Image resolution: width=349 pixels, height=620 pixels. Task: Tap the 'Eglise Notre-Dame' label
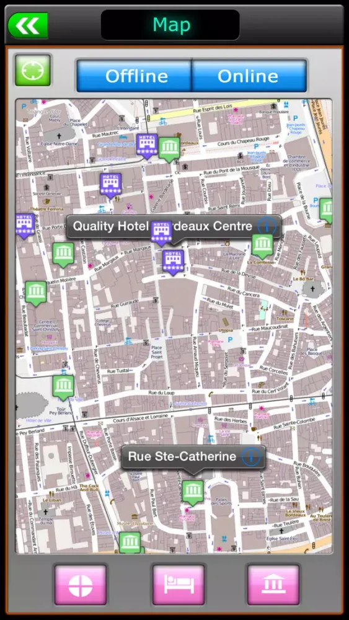(x=58, y=144)
